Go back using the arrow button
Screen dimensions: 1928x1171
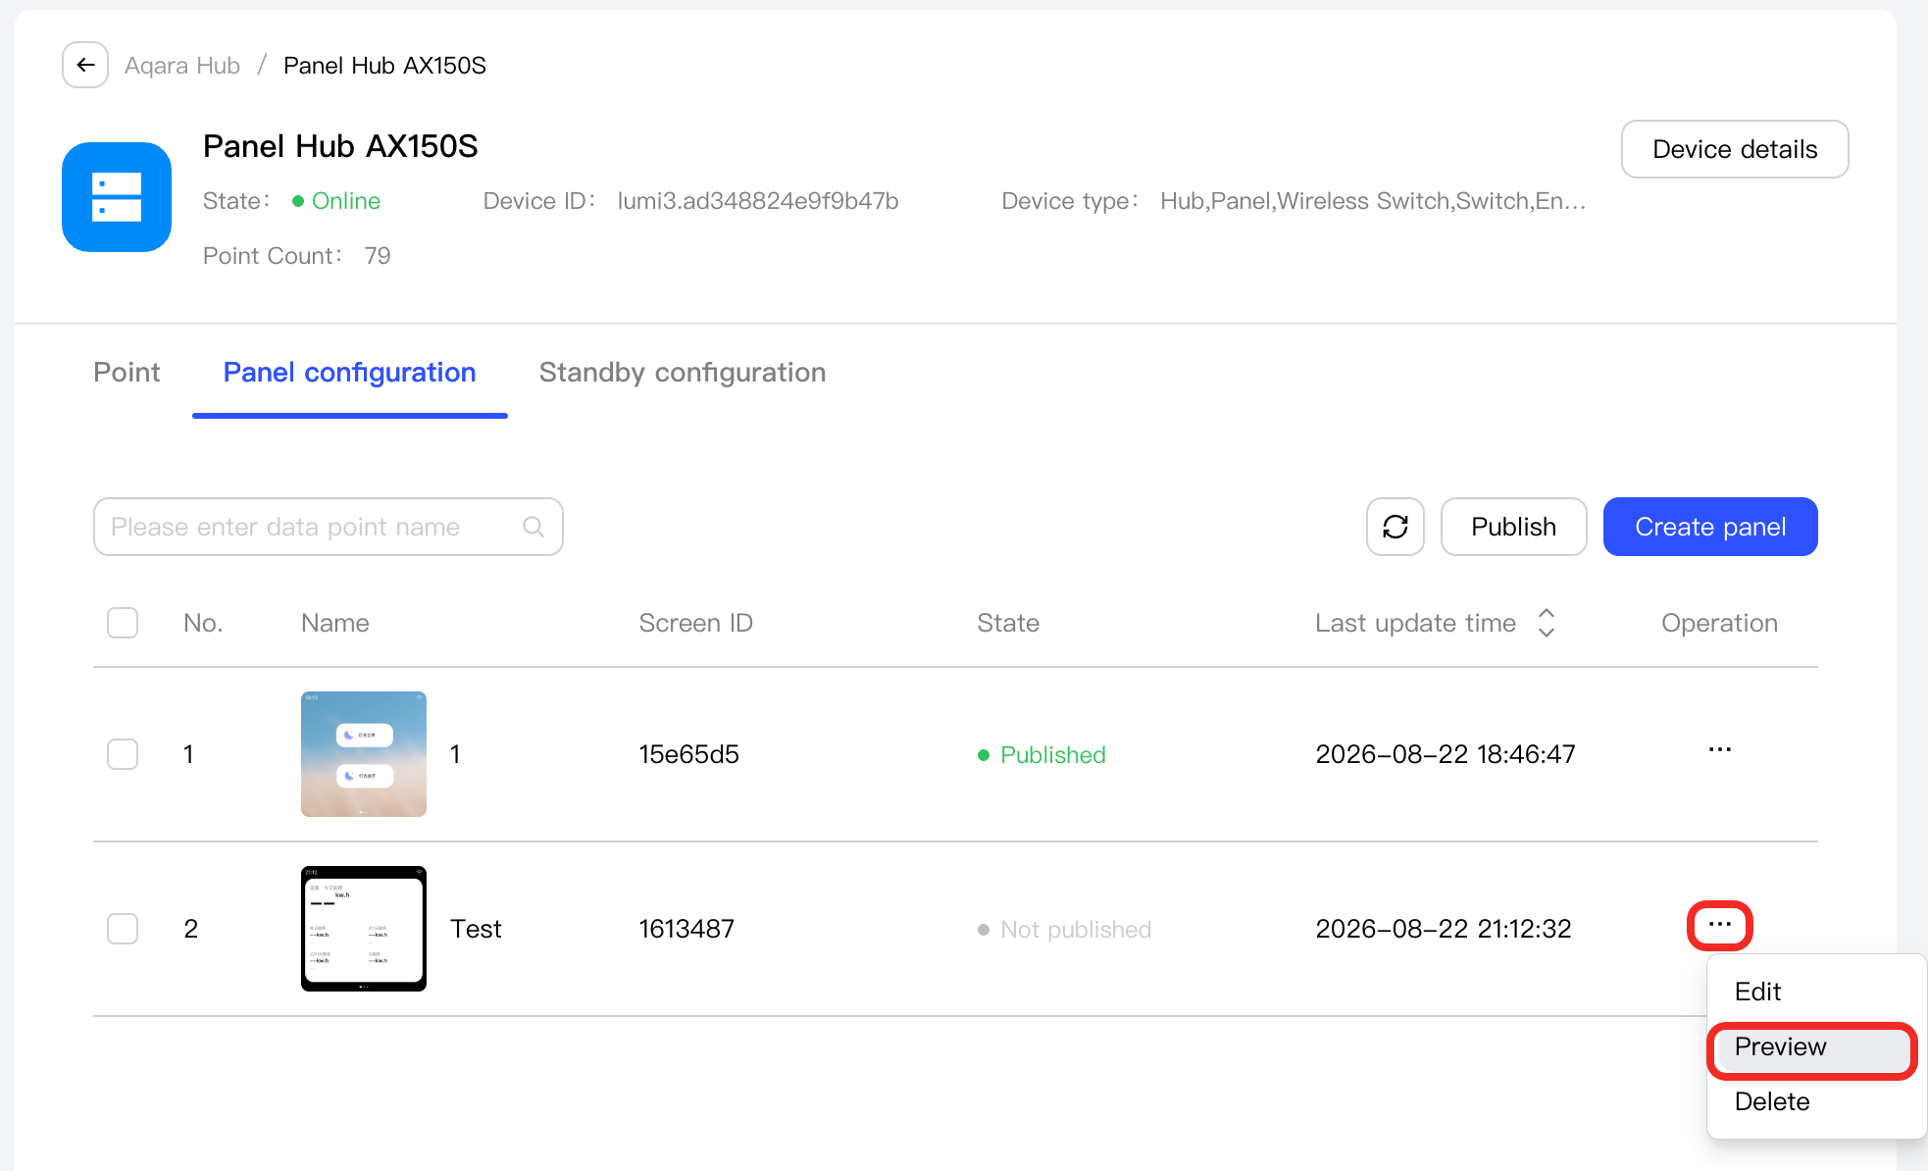[85, 66]
